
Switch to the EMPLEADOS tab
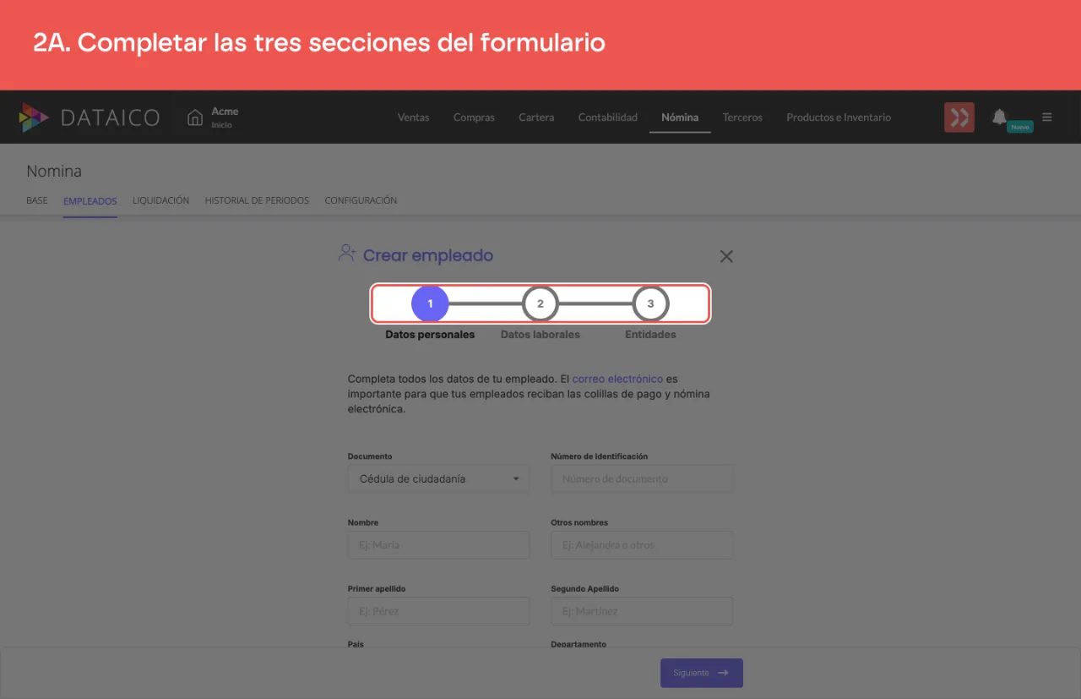[90, 201]
